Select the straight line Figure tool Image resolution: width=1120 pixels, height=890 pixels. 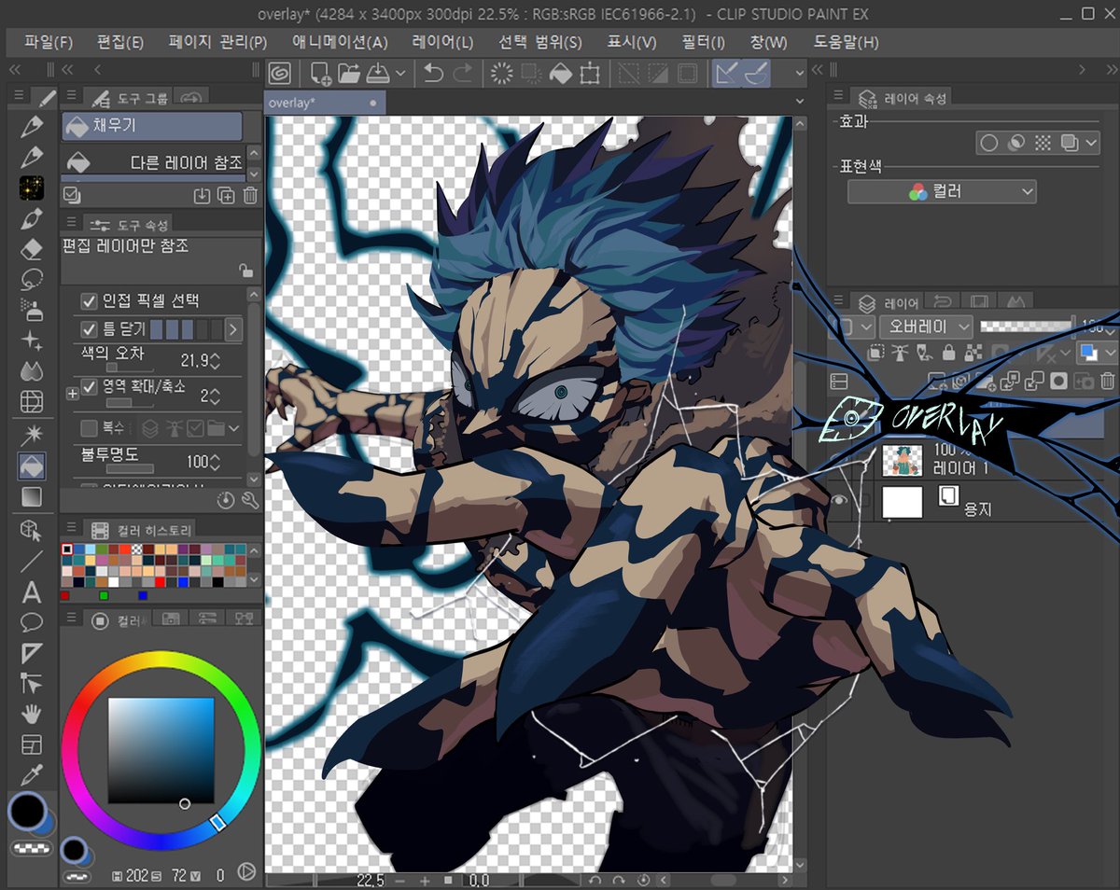(32, 561)
